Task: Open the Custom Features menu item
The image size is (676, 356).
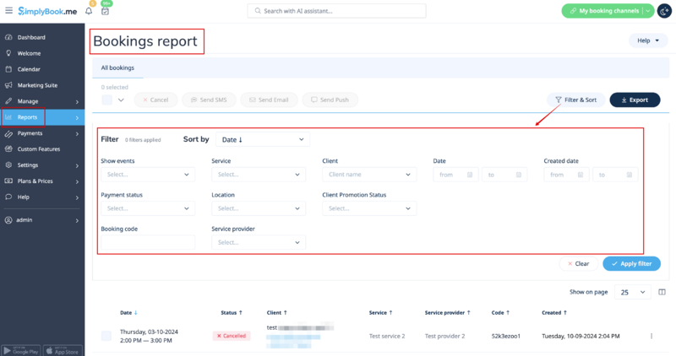Action: coord(42,149)
